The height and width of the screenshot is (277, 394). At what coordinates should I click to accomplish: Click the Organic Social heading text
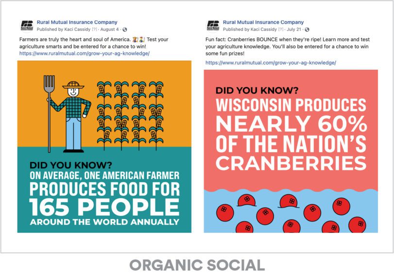197,265
